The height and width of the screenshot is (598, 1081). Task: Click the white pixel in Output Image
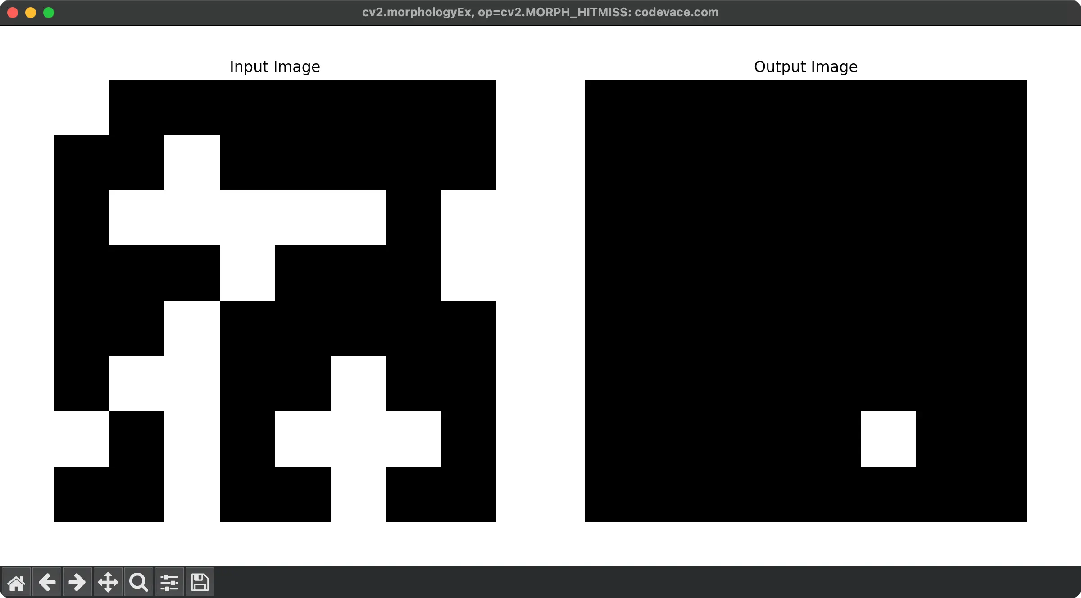tap(889, 439)
